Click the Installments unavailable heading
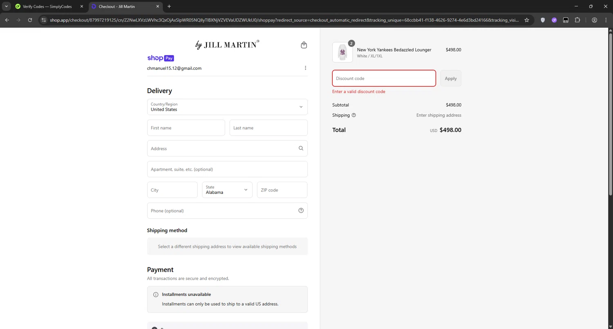Viewport: 613px width, 329px height. (186, 294)
